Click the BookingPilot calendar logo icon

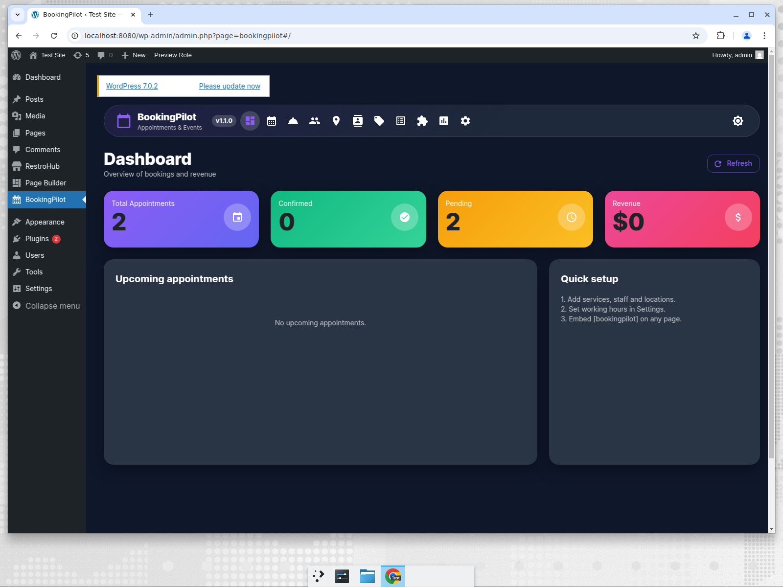[124, 121]
